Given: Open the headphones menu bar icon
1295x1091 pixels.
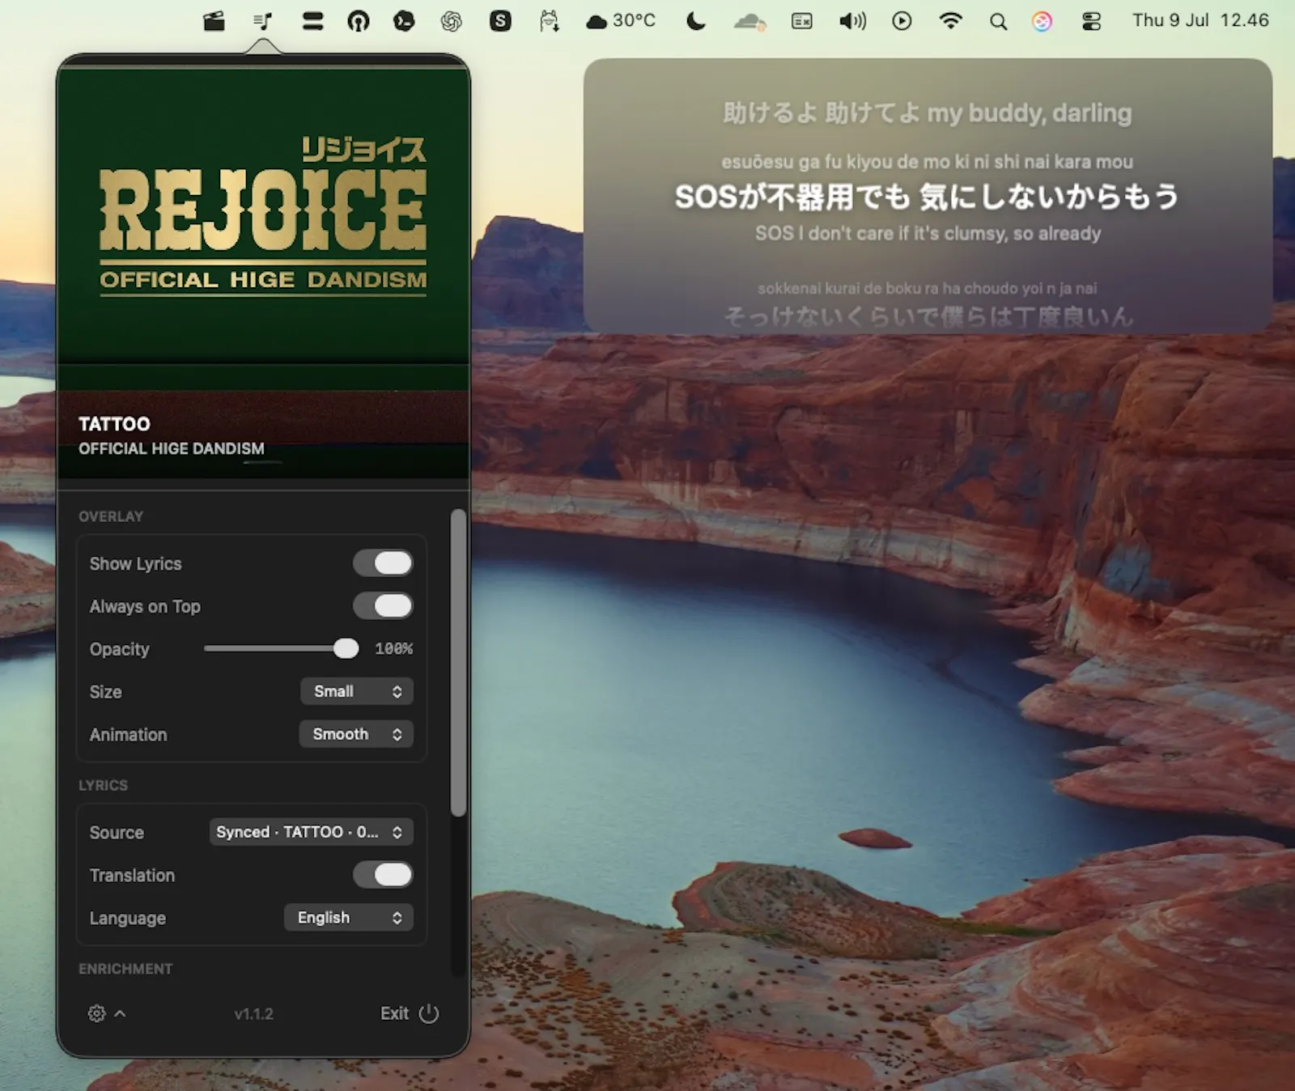Looking at the screenshot, I should pos(358,21).
